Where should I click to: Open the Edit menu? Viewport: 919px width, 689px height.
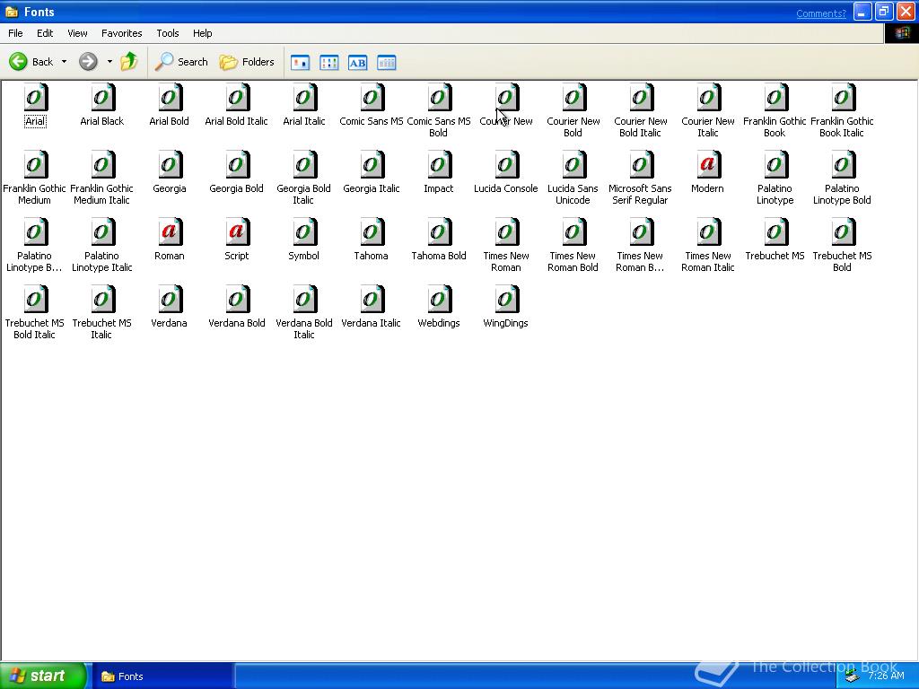(x=45, y=33)
